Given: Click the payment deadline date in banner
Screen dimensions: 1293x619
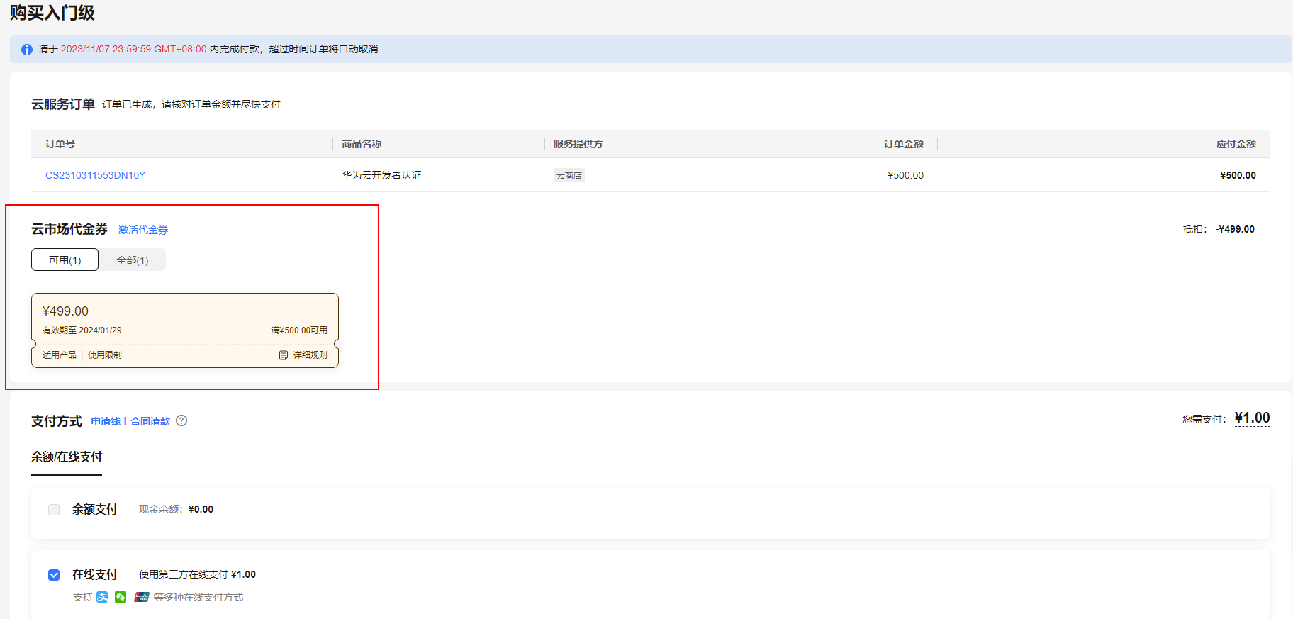Looking at the screenshot, I should pos(134,50).
